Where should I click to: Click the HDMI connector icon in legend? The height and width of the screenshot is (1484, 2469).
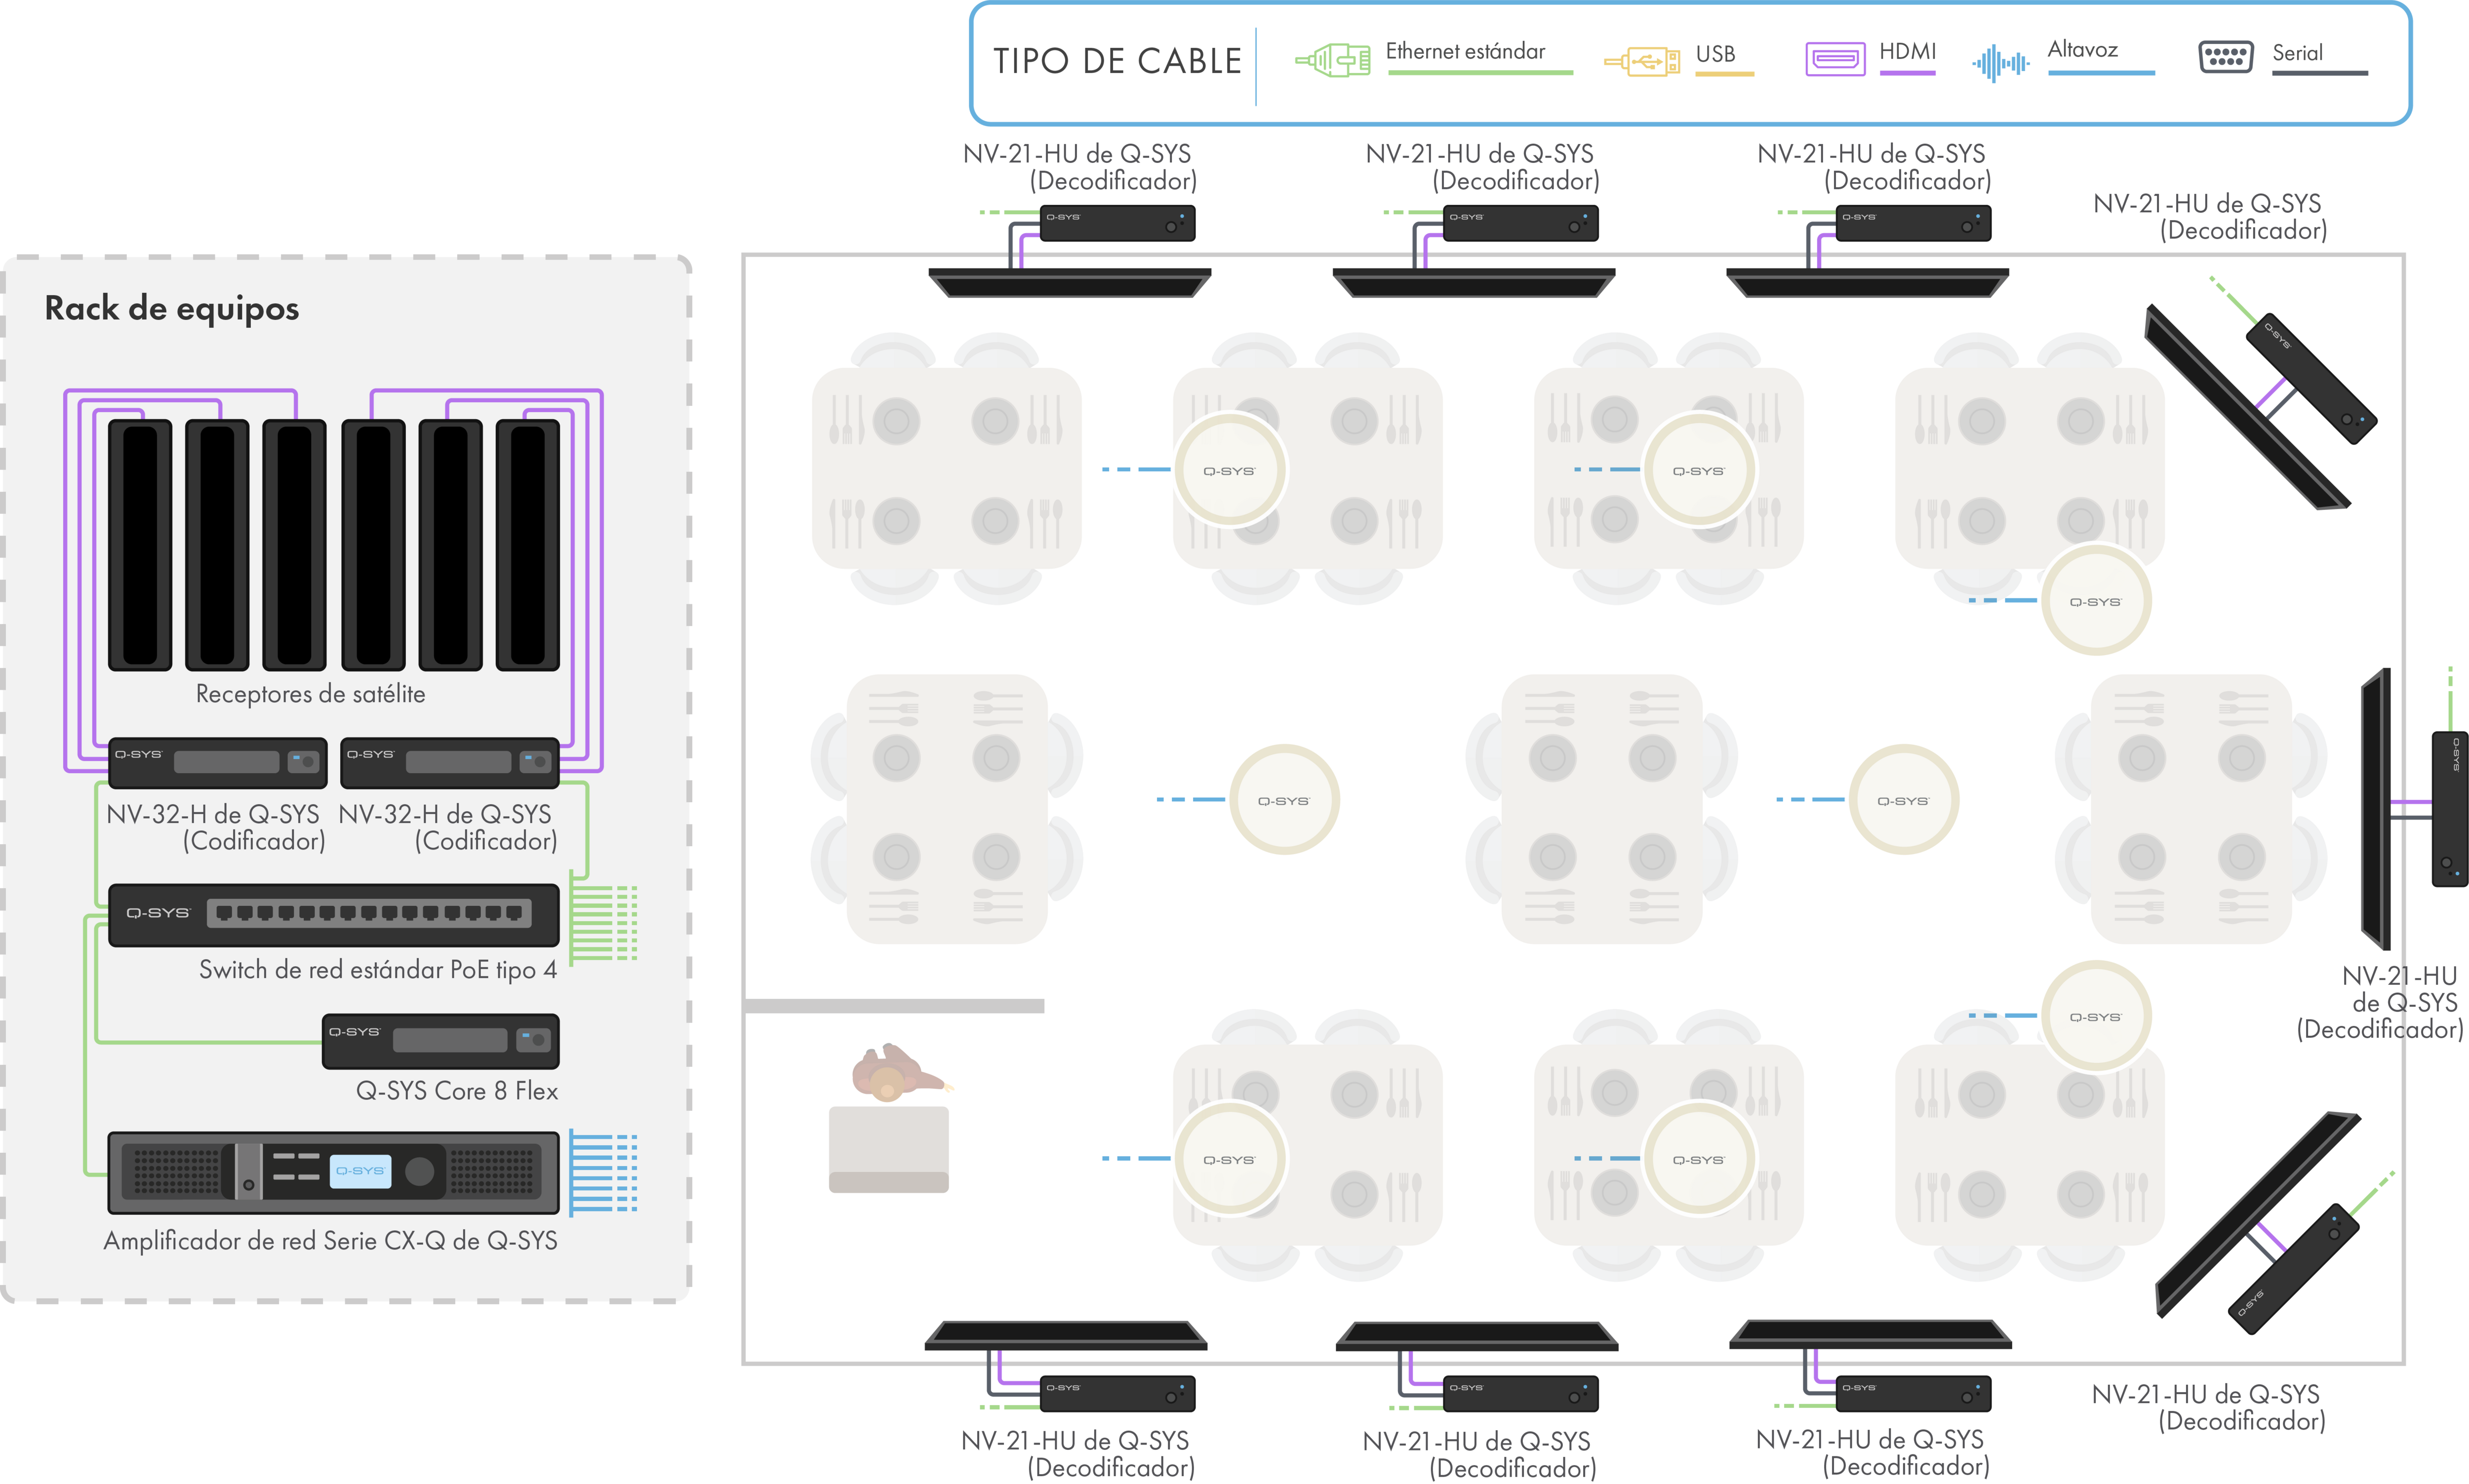[1835, 59]
